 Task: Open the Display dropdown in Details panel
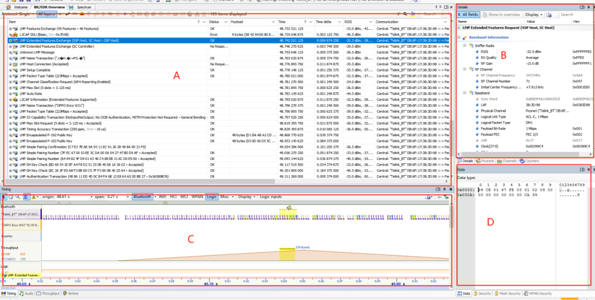coord(533,14)
